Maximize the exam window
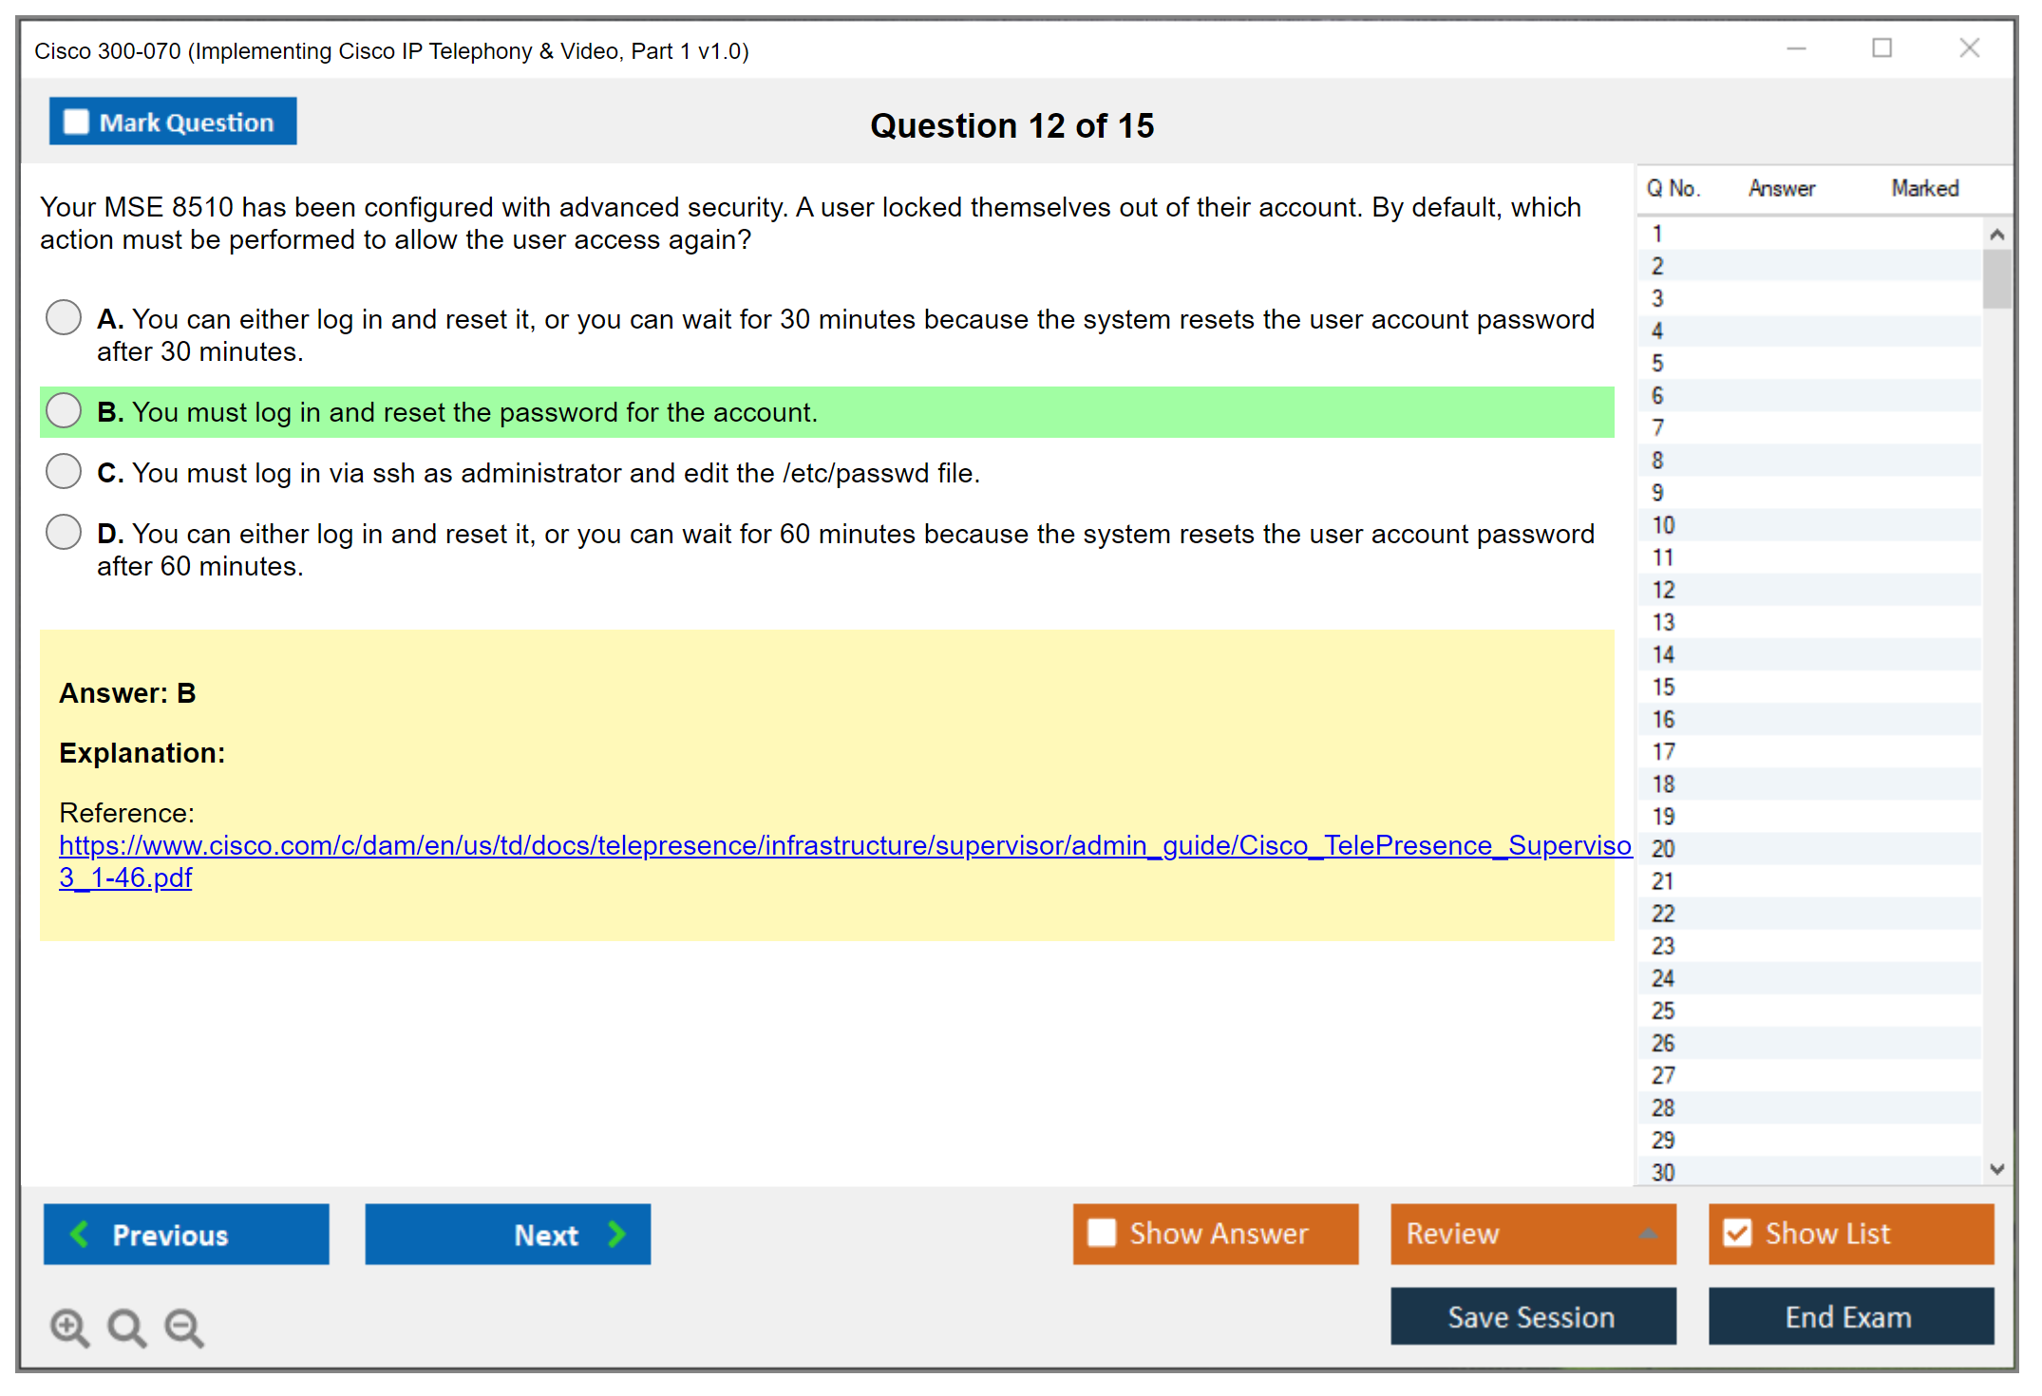 click(x=1881, y=48)
